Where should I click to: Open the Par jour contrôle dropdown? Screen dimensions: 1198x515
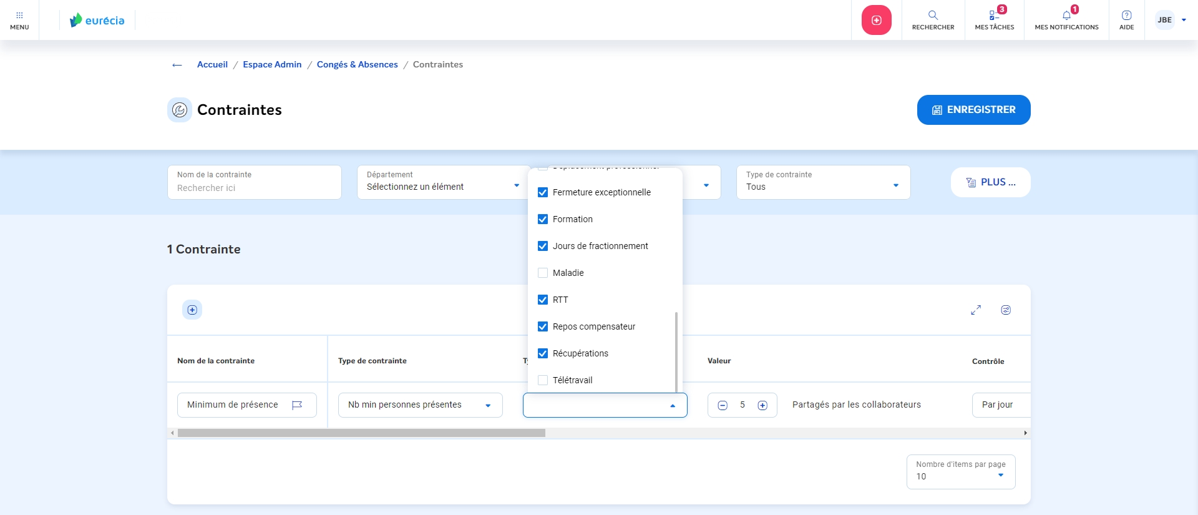1001,405
